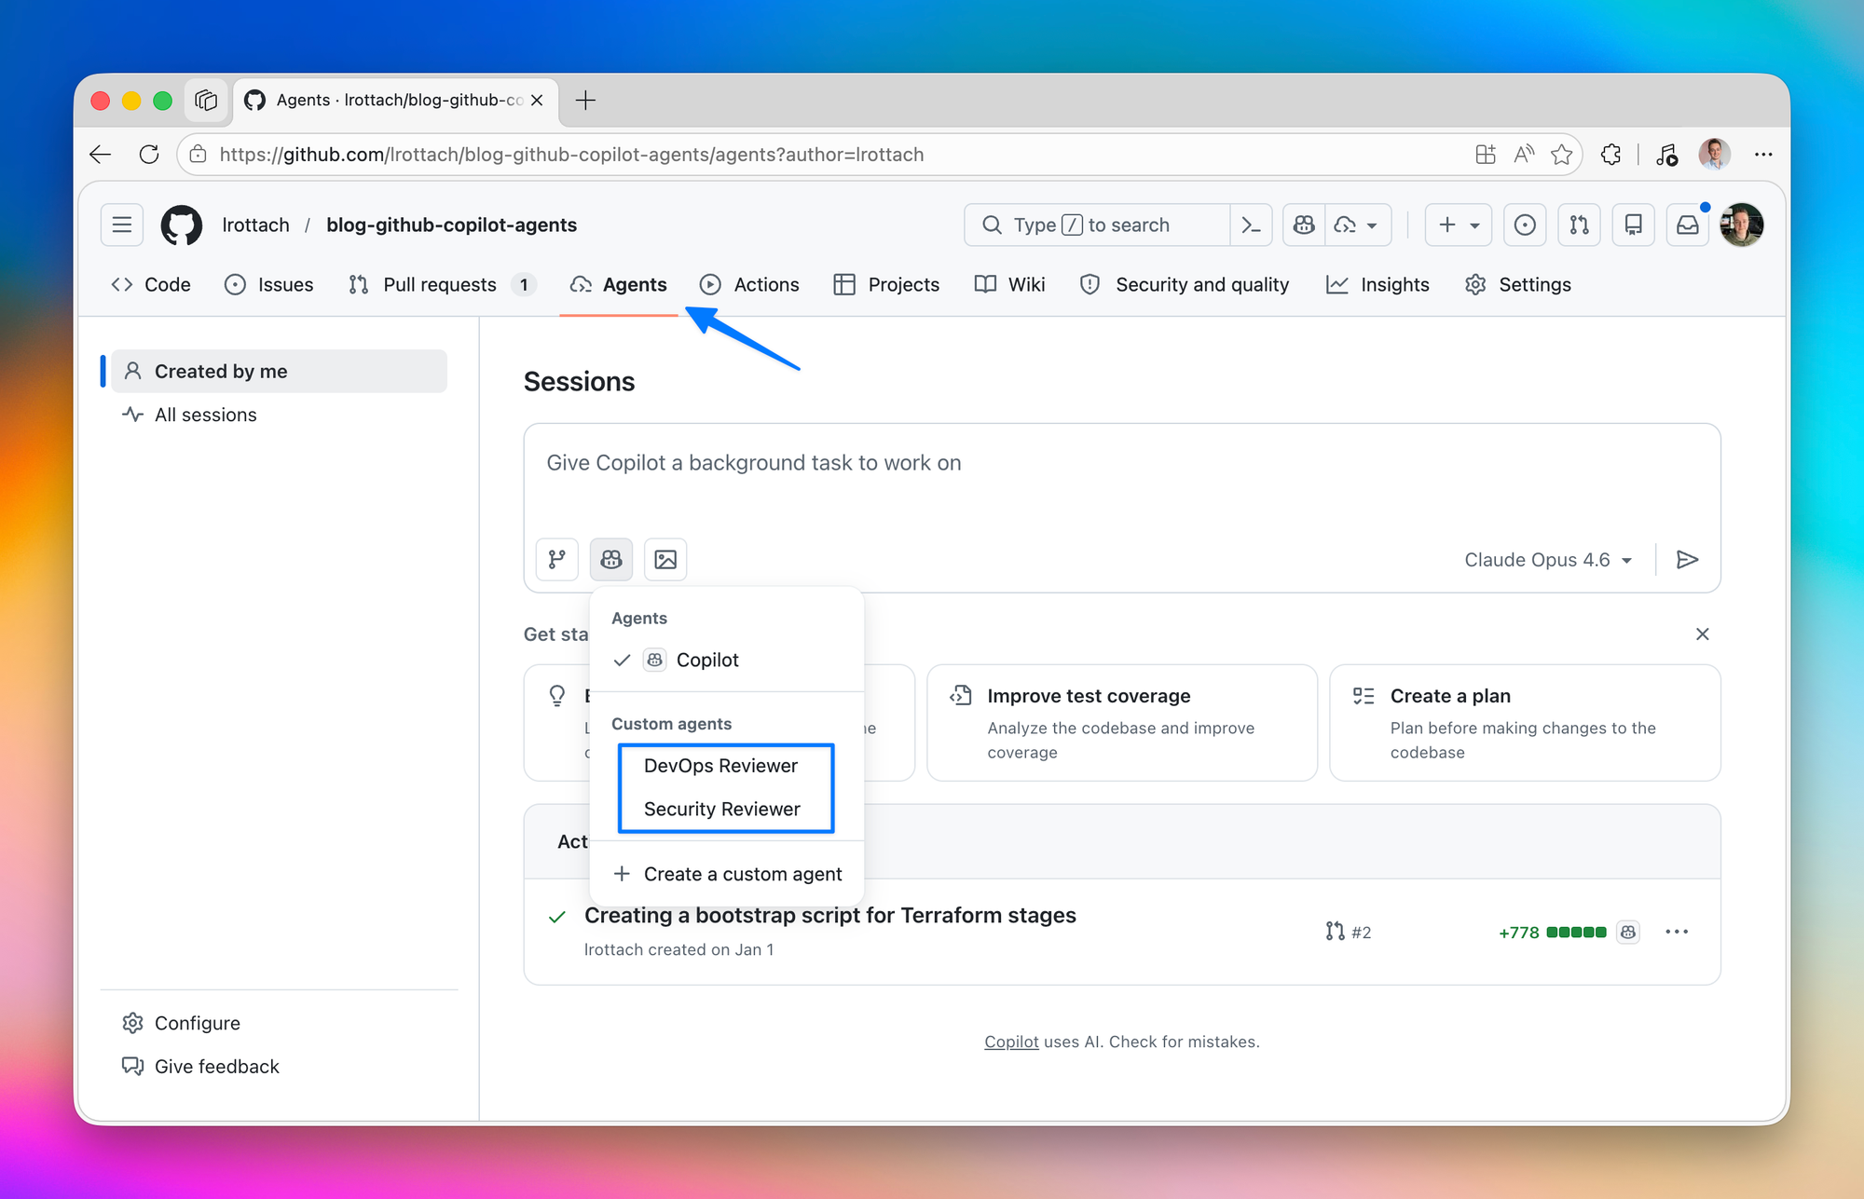This screenshot has height=1199, width=1864.
Task: Expand the plus create-new dropdown
Action: tap(1458, 225)
